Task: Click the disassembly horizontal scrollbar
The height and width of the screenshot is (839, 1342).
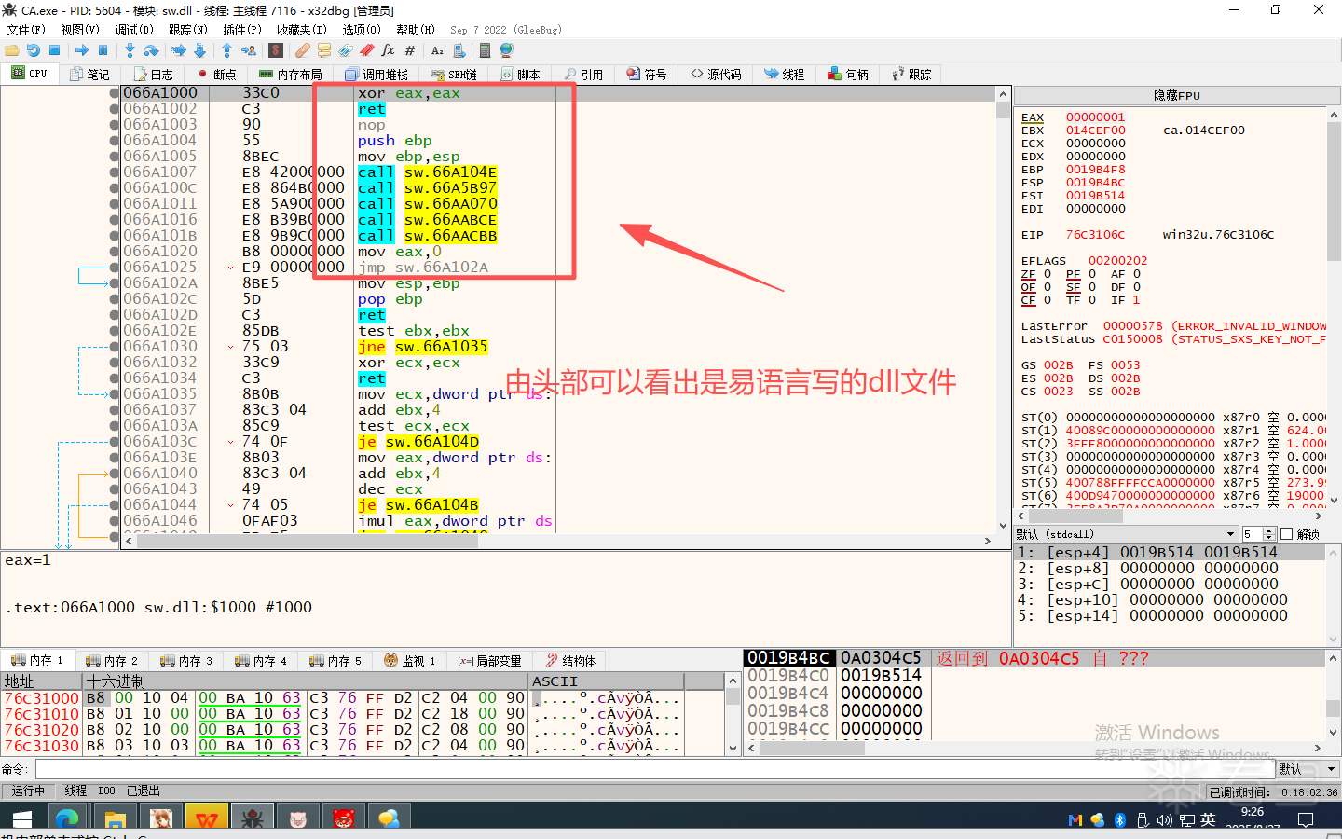Action: [557, 541]
